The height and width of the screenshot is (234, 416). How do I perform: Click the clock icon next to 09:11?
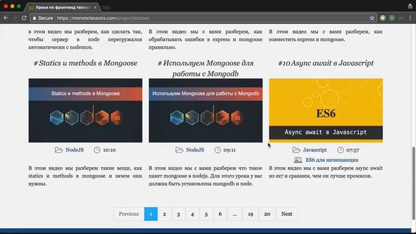(218, 150)
